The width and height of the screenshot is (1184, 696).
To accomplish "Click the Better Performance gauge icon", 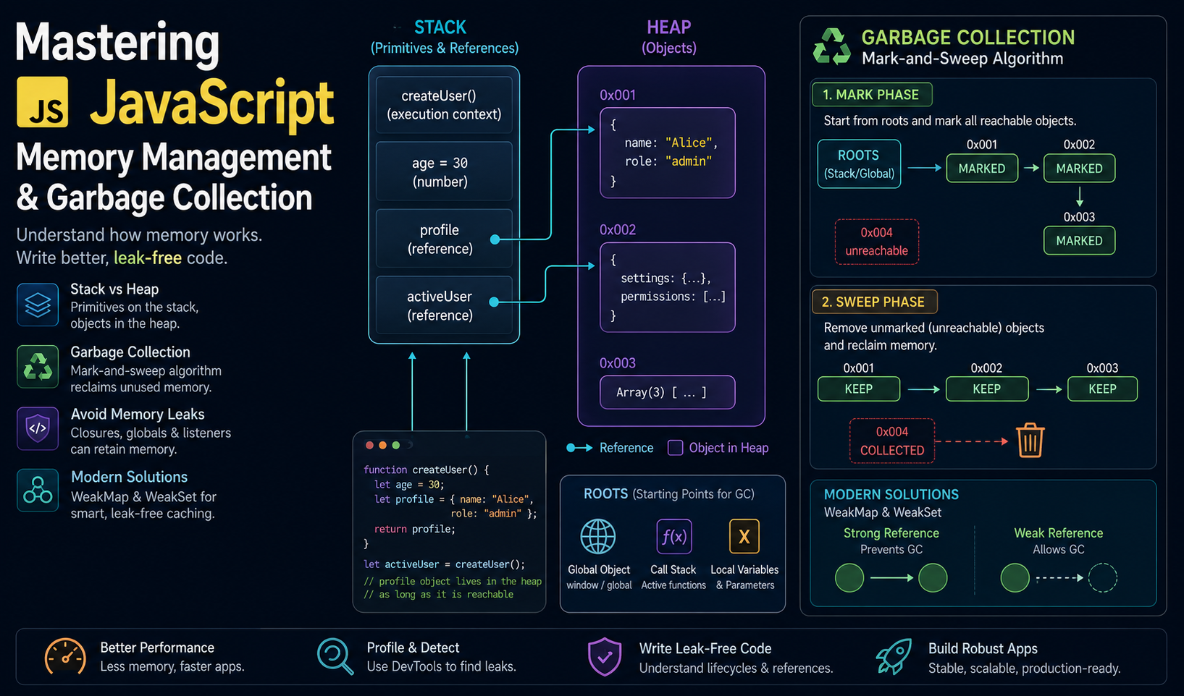I will 65,657.
